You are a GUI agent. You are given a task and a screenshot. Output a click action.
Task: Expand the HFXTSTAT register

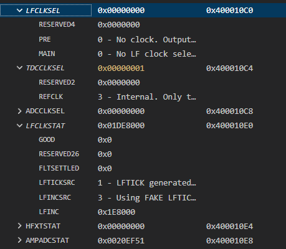(x=19, y=226)
